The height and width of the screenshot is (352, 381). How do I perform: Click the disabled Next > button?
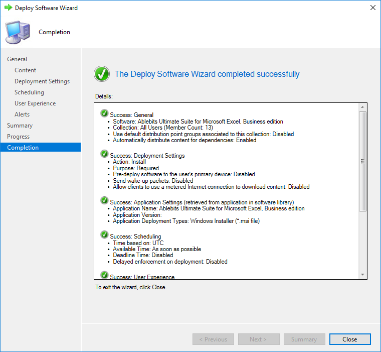[x=259, y=339]
